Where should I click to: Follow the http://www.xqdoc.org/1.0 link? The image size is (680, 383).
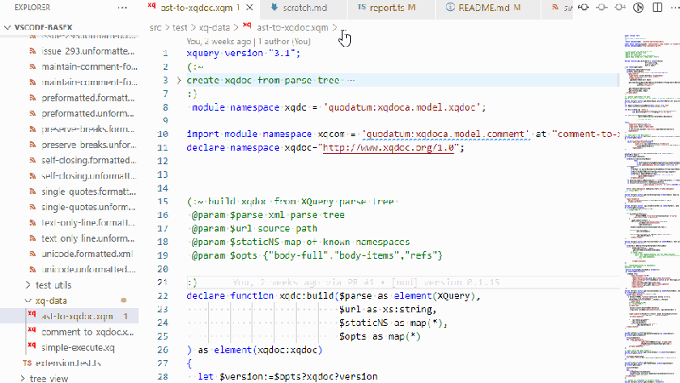point(388,147)
